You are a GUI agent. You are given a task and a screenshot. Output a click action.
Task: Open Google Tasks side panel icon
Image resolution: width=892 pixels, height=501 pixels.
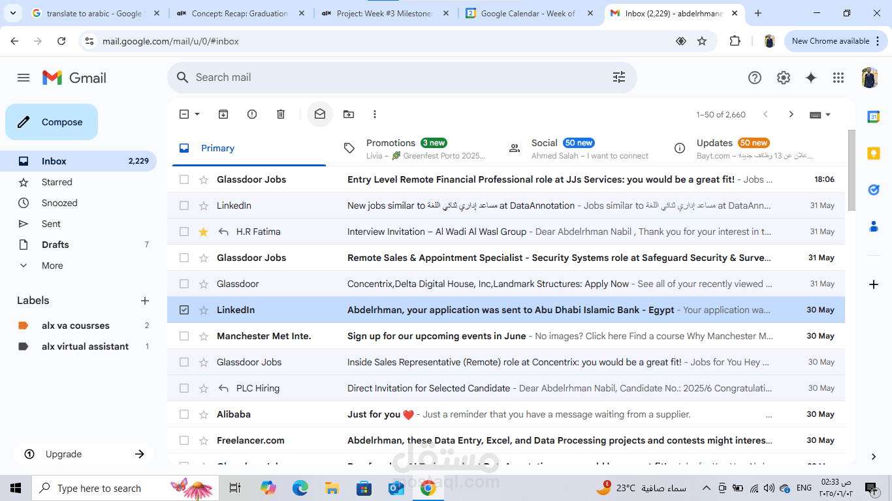(x=874, y=190)
